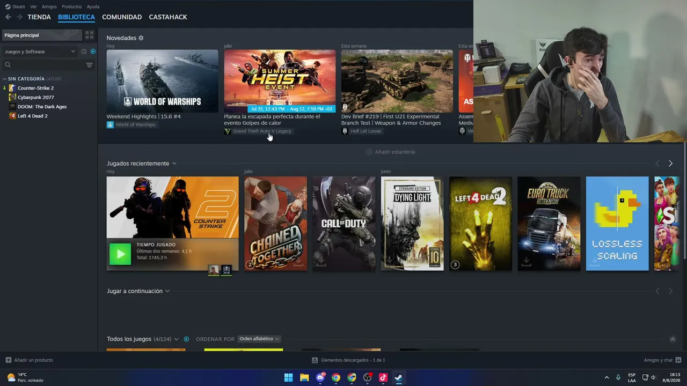Open the Chained Together game cover

click(x=275, y=224)
